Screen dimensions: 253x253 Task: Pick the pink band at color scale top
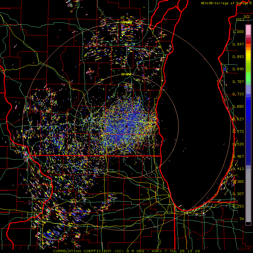pyautogui.click(x=248, y=30)
